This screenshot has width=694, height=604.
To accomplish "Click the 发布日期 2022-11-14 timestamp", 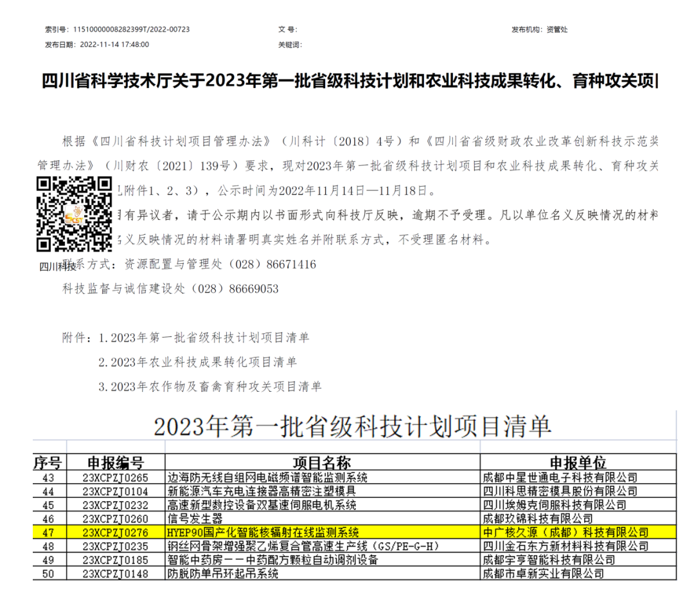I will 114,44.
